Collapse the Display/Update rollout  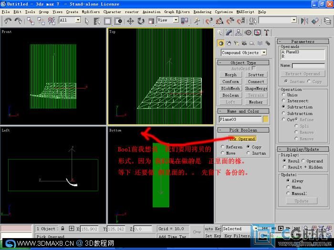click(303, 149)
